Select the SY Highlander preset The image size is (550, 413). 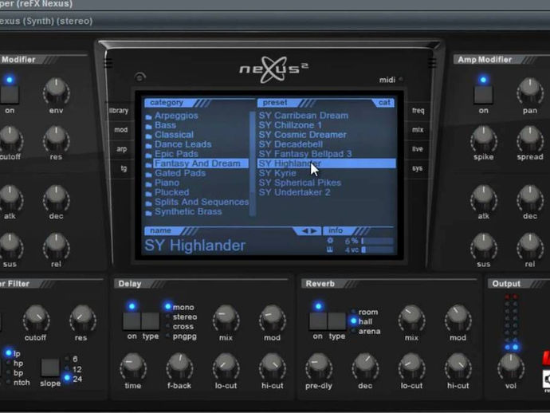tap(327, 163)
